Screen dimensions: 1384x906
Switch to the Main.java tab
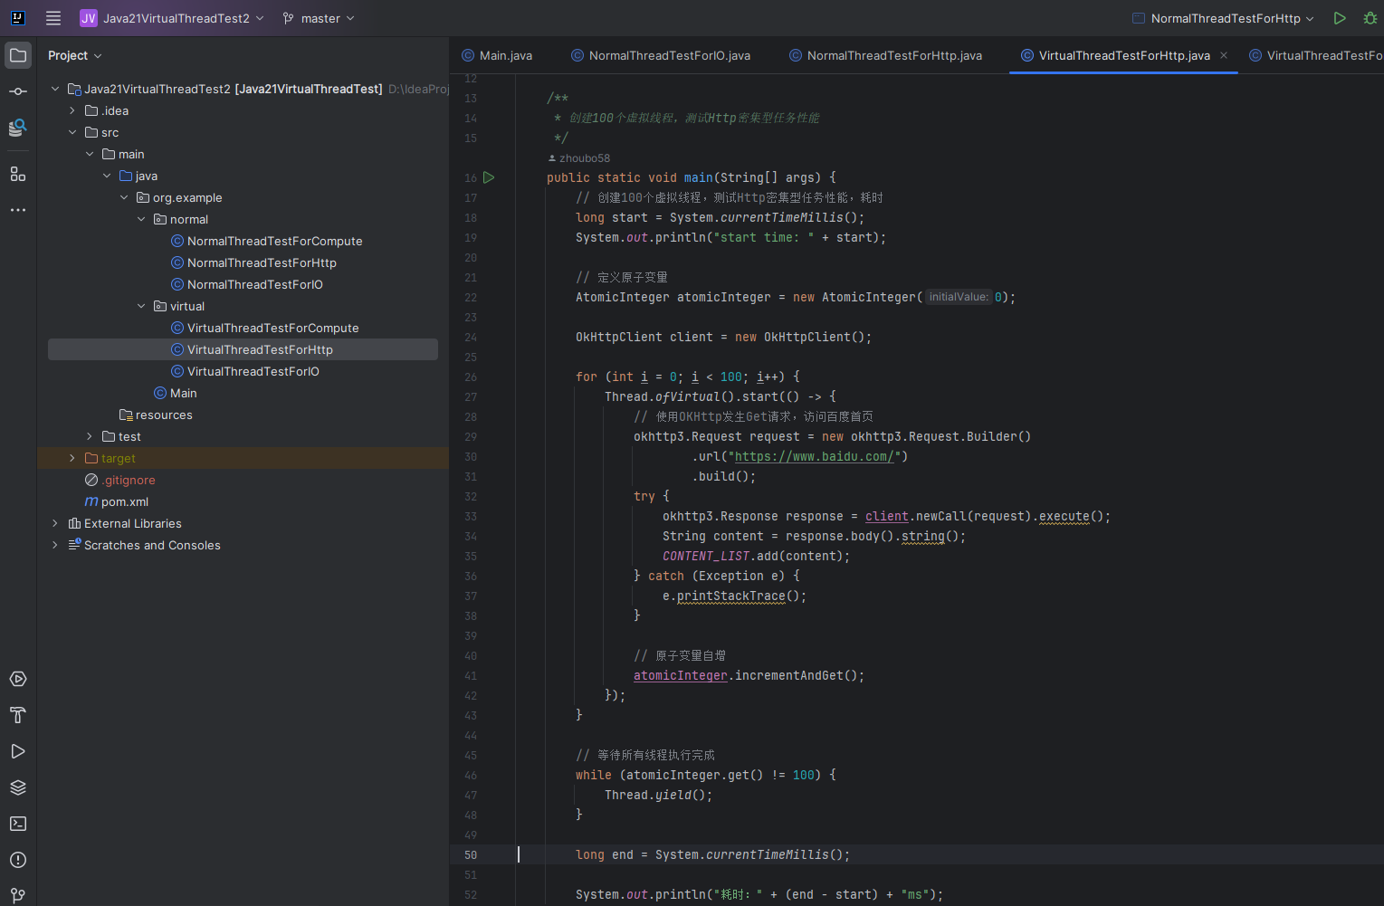tap(505, 55)
